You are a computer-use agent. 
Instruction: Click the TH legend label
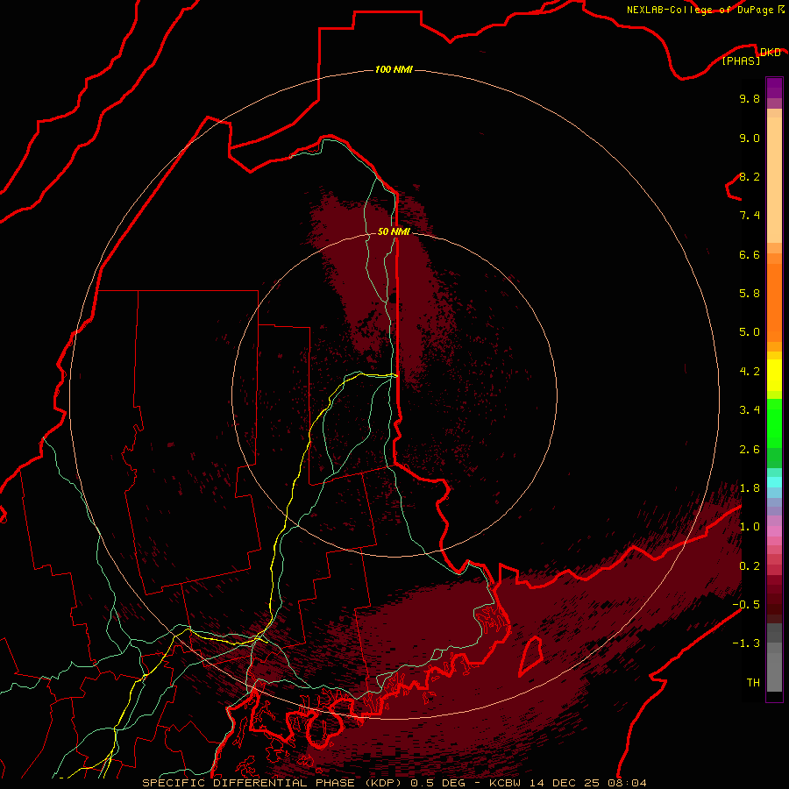[x=753, y=683]
